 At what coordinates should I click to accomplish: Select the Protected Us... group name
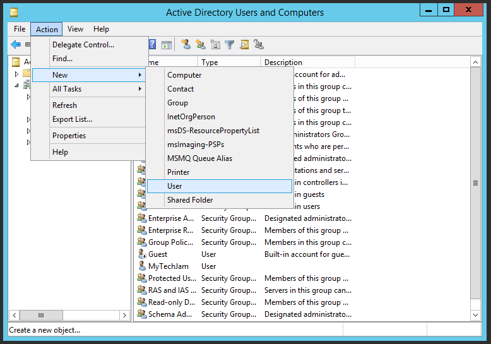172,278
